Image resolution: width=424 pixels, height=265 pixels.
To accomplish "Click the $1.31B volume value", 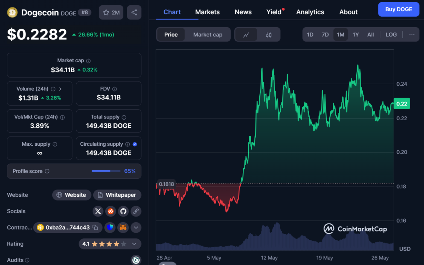I will [28, 98].
